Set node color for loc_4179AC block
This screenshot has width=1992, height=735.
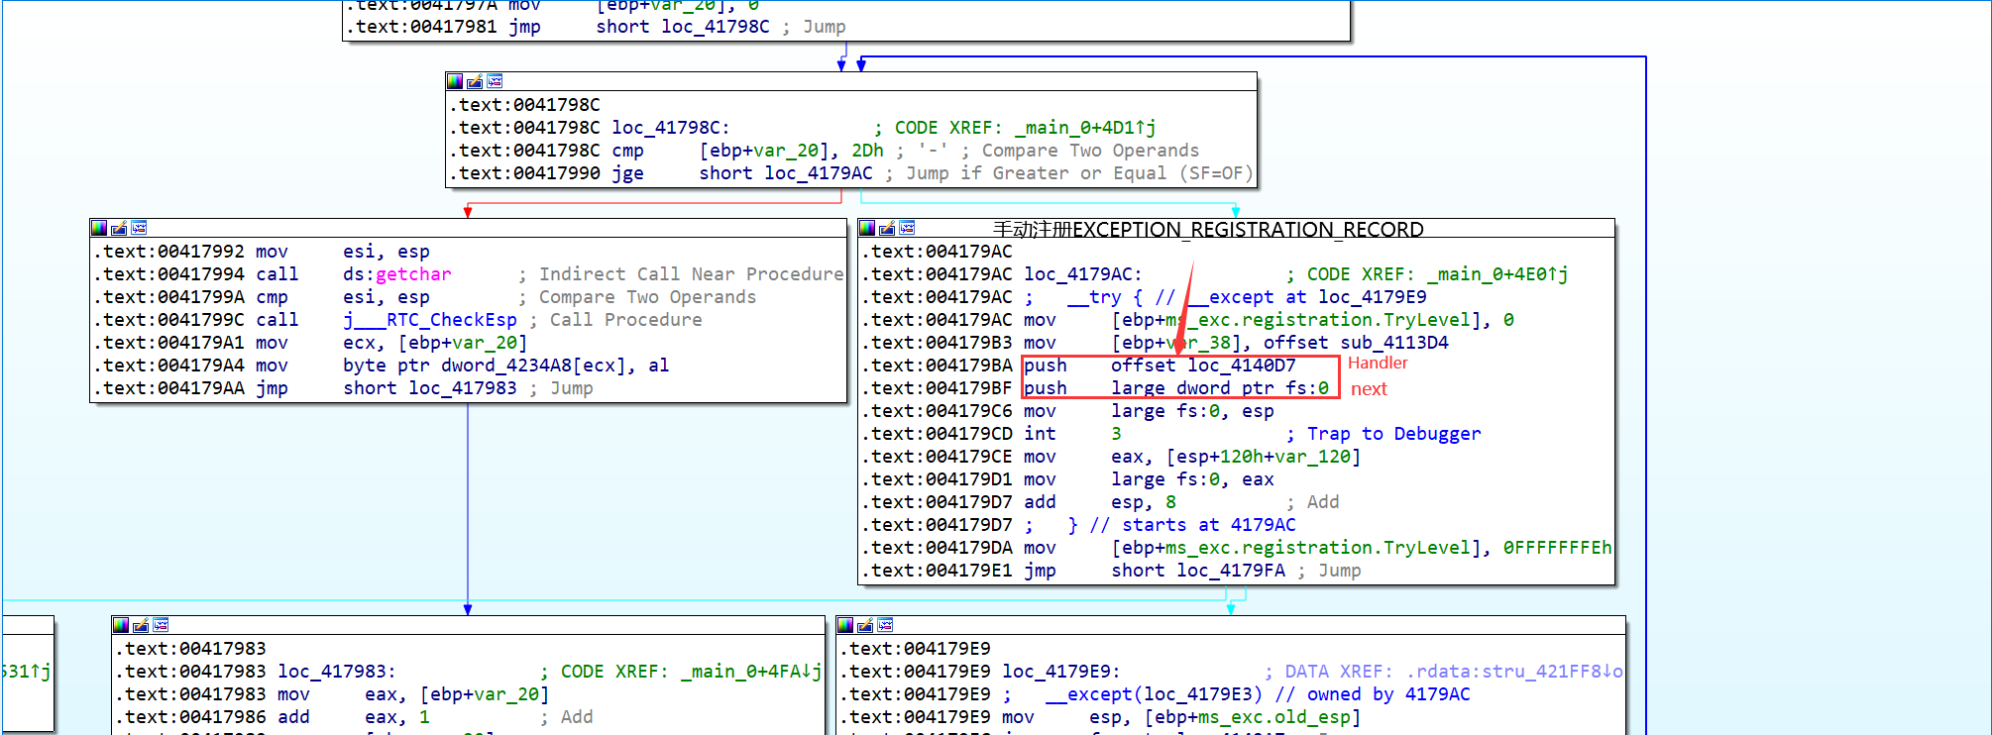[867, 228]
